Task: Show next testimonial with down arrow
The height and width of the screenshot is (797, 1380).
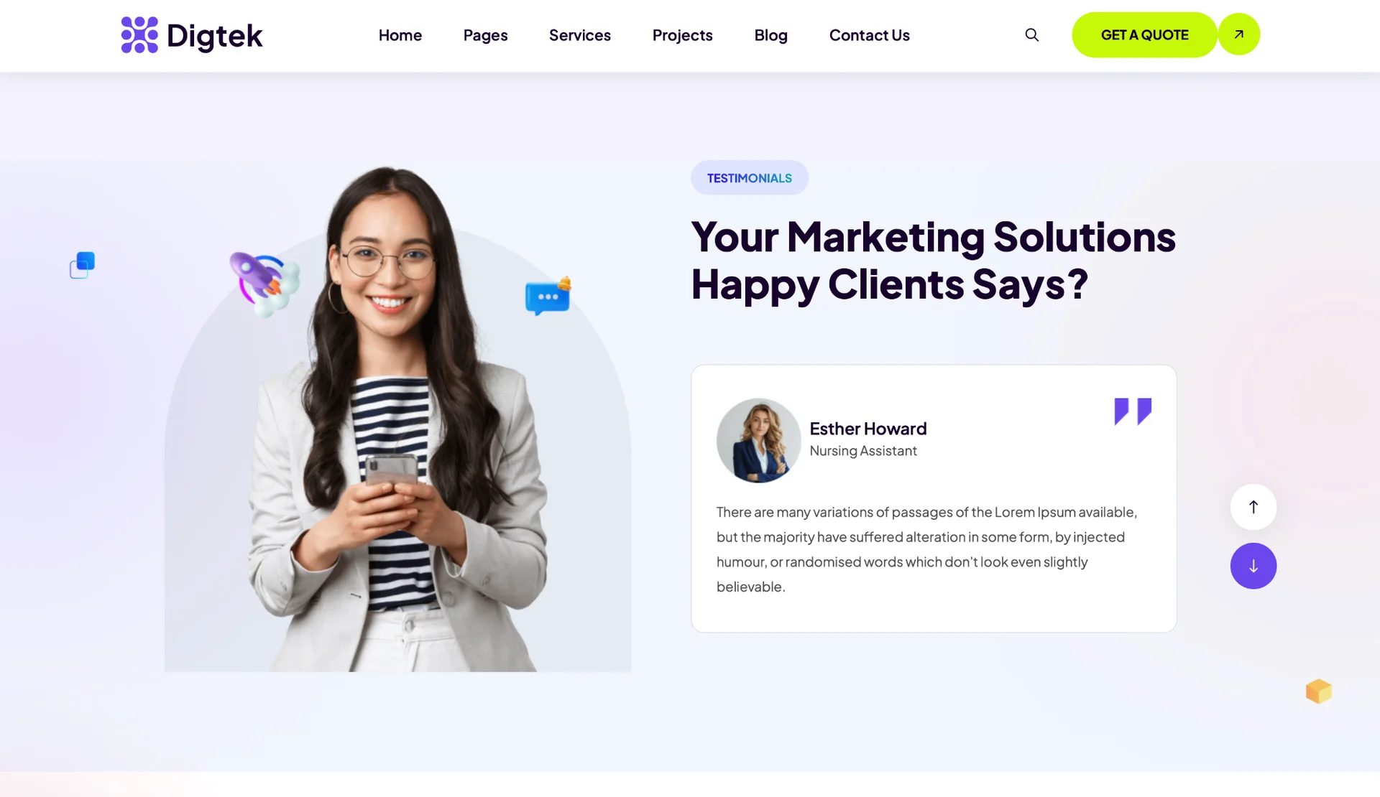Action: pos(1253,566)
